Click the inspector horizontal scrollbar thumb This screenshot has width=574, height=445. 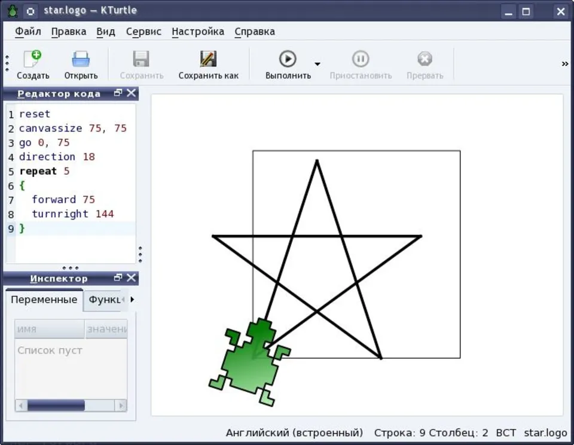(x=56, y=406)
